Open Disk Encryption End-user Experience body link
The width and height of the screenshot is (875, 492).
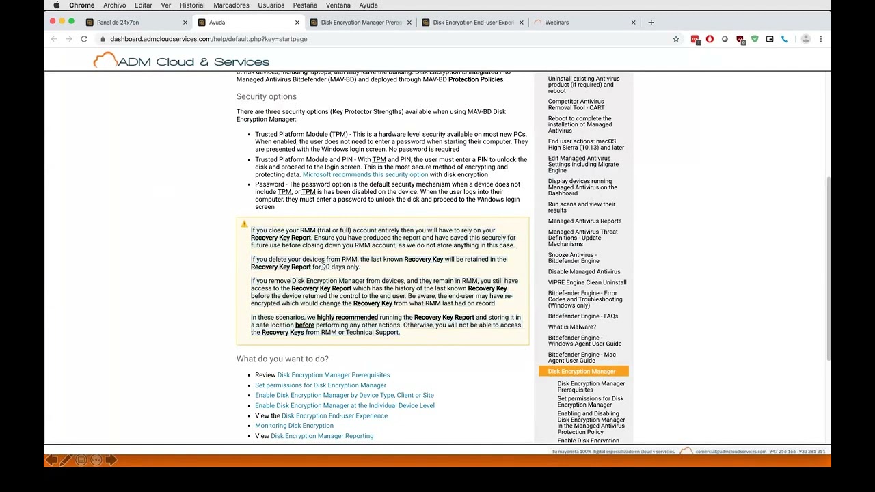[x=334, y=415]
